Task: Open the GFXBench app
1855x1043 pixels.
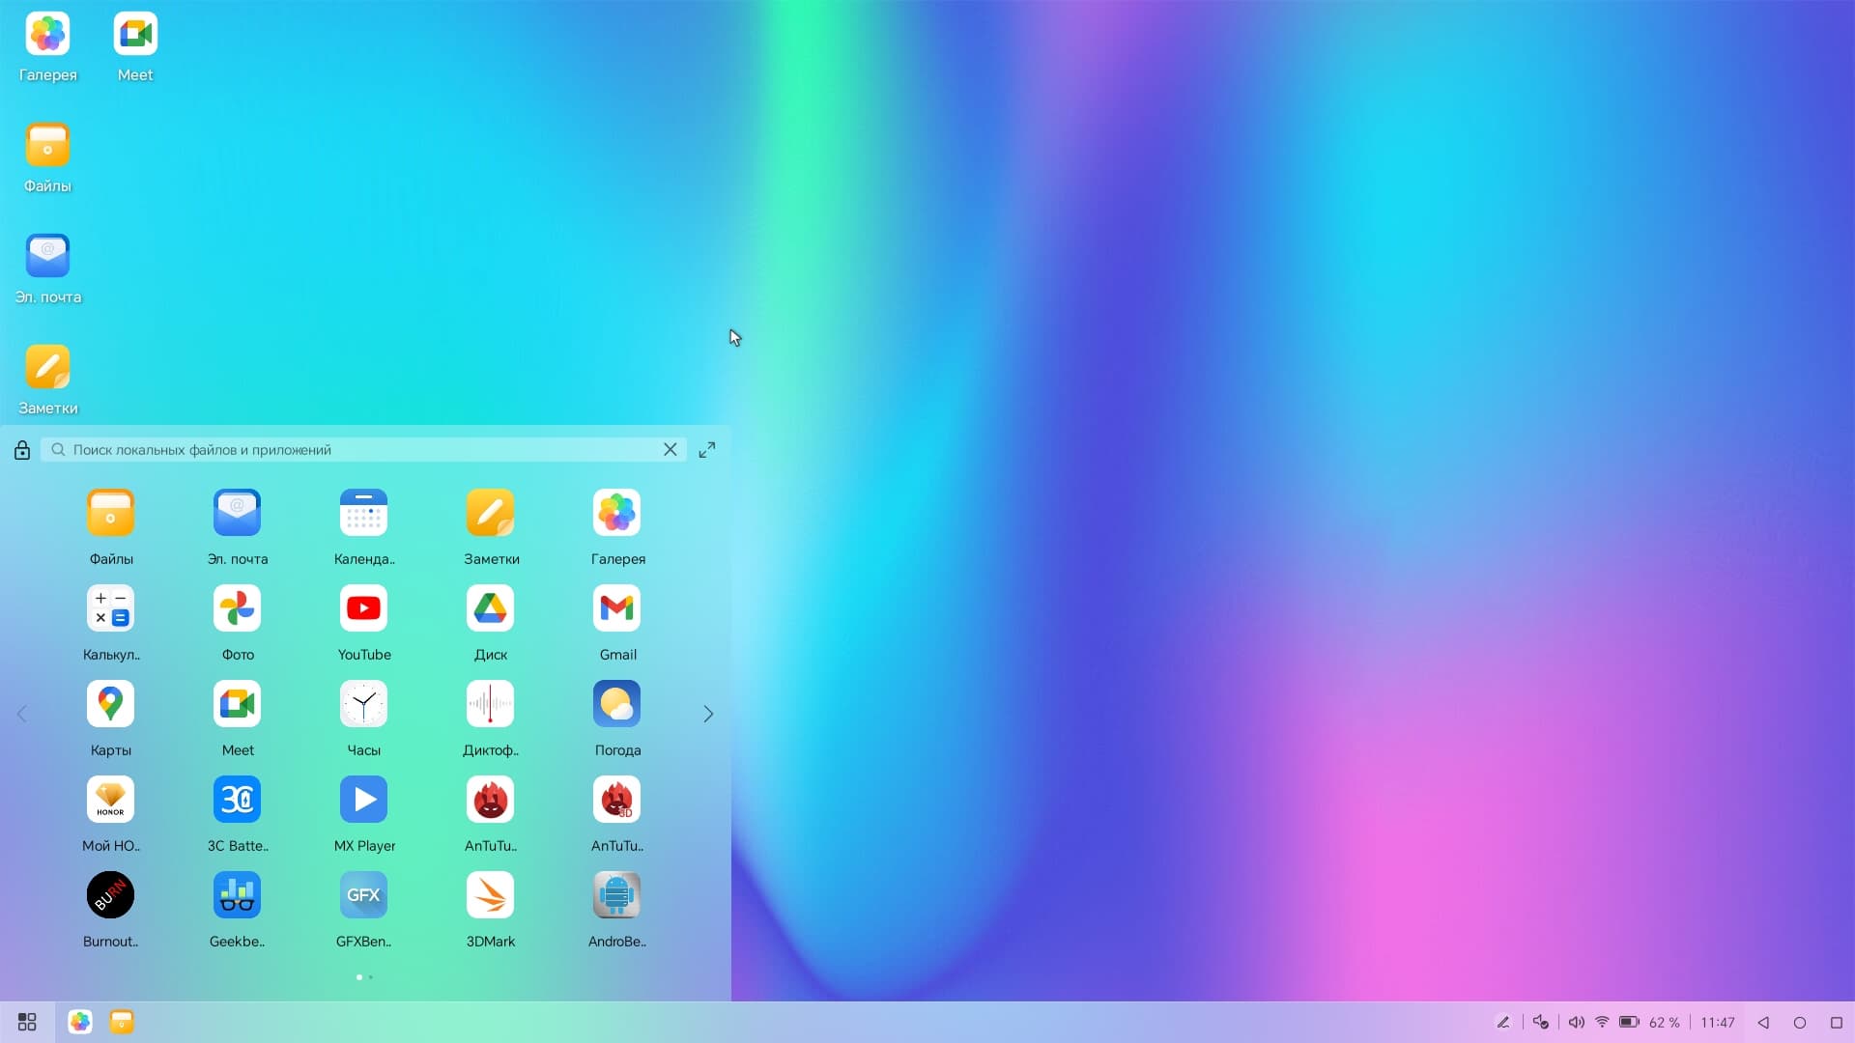Action: (x=363, y=895)
